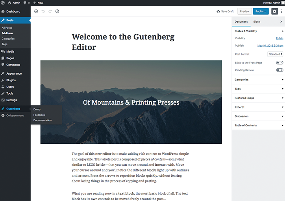Screen dimensions: 285x201
Task: Click the Comments sidebar icon
Action: click(x=3, y=65)
